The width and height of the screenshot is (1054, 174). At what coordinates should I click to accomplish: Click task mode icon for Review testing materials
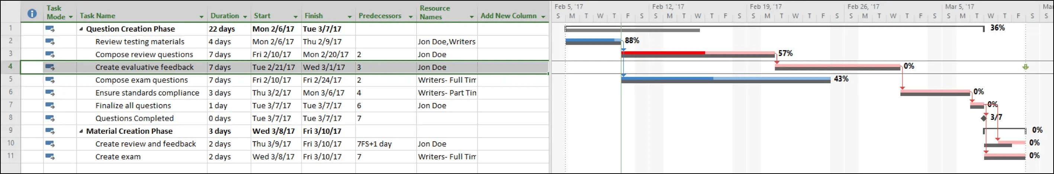[x=50, y=42]
